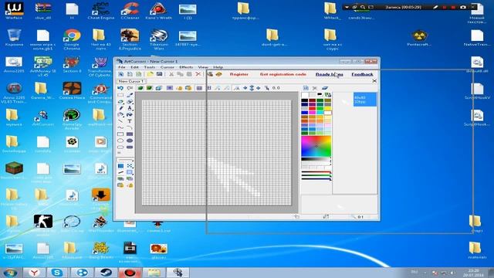Select the outlined Rectangle tool
This screenshot has width=494, height=278.
[x=120, y=134]
